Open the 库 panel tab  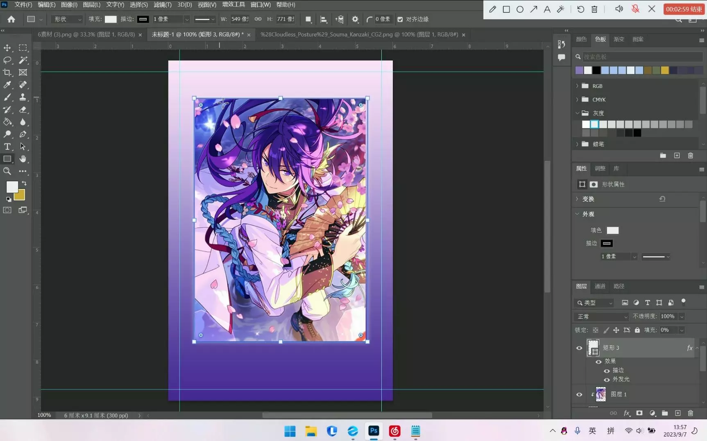[x=616, y=169]
